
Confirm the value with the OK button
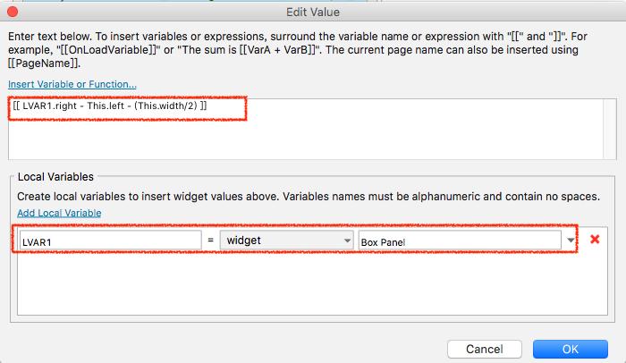571,349
